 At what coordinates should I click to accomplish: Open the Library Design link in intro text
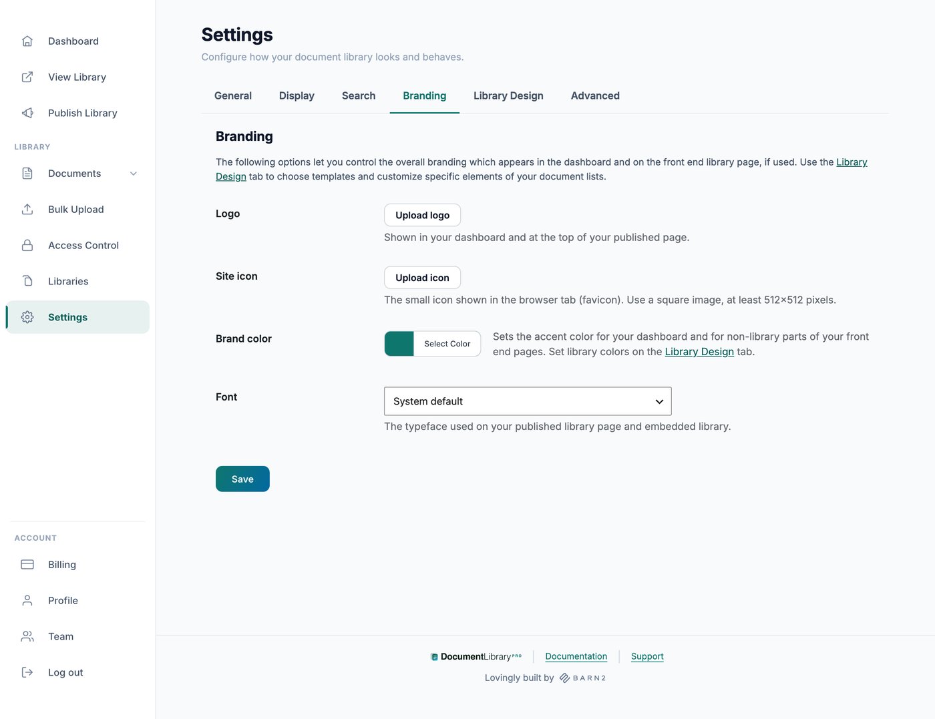tap(852, 162)
